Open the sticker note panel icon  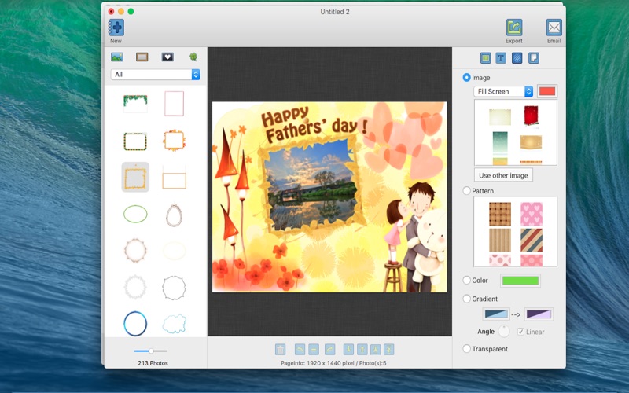click(534, 58)
